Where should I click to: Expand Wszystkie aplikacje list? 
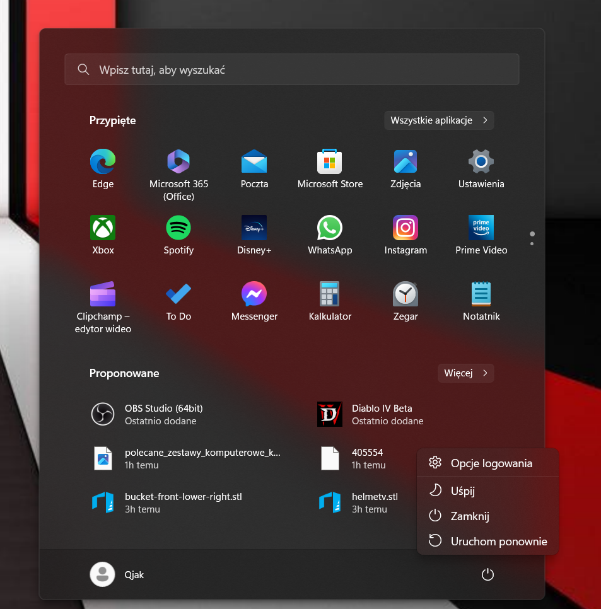pos(439,120)
